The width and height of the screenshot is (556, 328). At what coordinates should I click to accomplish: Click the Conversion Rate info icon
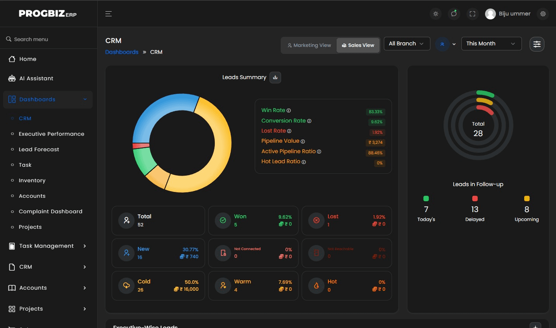[x=309, y=121]
